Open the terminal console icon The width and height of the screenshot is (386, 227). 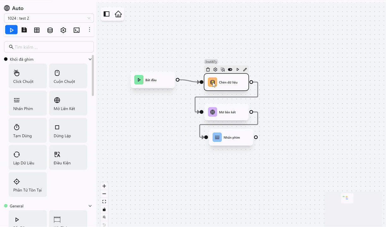tap(76, 30)
